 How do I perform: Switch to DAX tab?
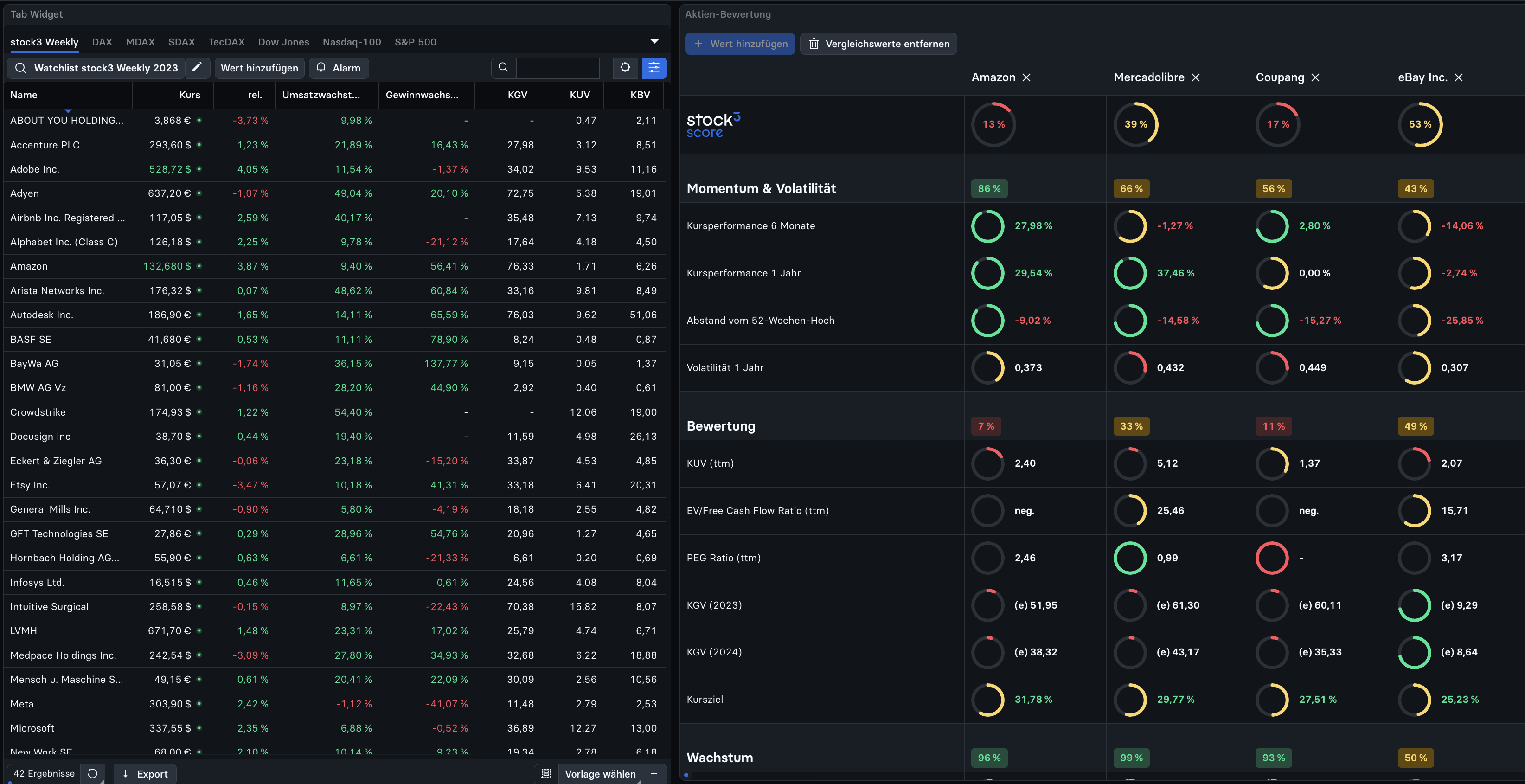pos(102,42)
